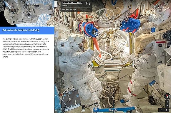Viewport: 171px width, 113px height.
Task: Click the International Space Station title
Action: [72, 3]
